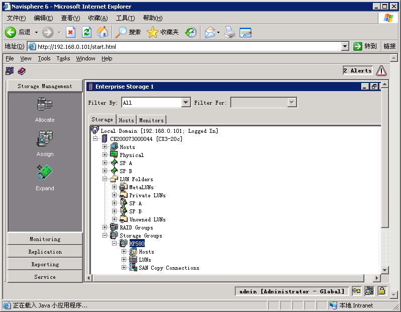Open the Window menu
Image resolution: width=401 pixels, height=312 pixels.
[85, 58]
